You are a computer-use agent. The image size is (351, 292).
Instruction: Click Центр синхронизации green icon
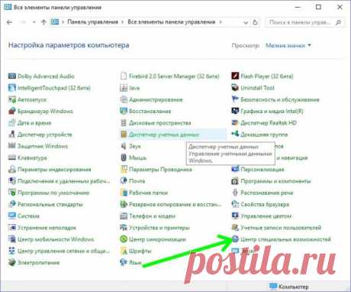[124, 239]
